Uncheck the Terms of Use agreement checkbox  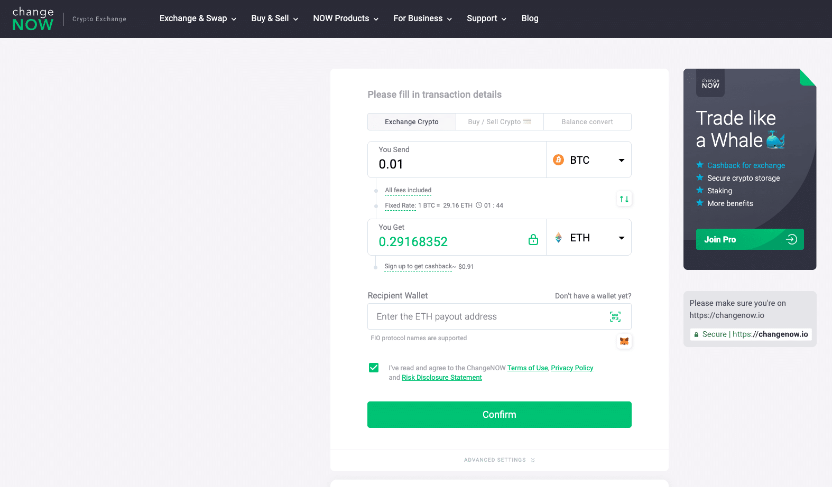pos(374,368)
